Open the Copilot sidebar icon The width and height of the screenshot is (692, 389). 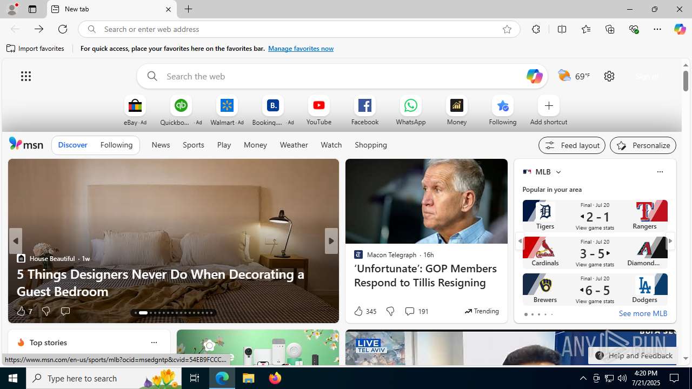(680, 29)
